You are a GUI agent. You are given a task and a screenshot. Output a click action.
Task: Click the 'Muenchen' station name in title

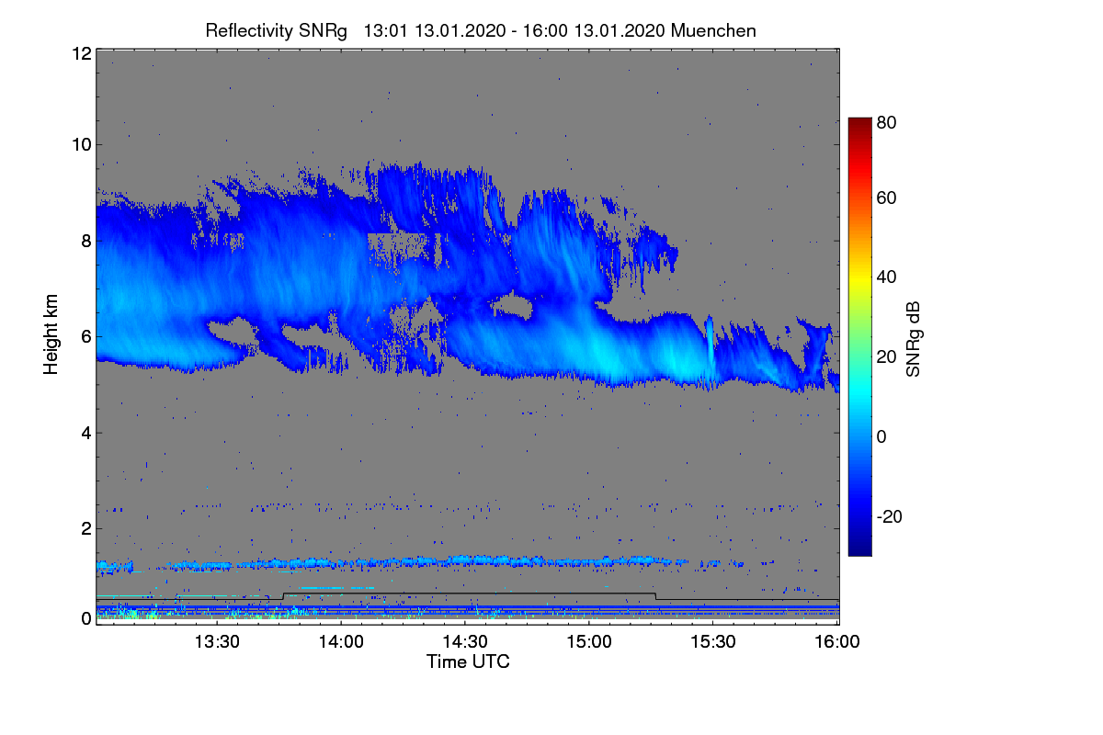pyautogui.click(x=714, y=30)
